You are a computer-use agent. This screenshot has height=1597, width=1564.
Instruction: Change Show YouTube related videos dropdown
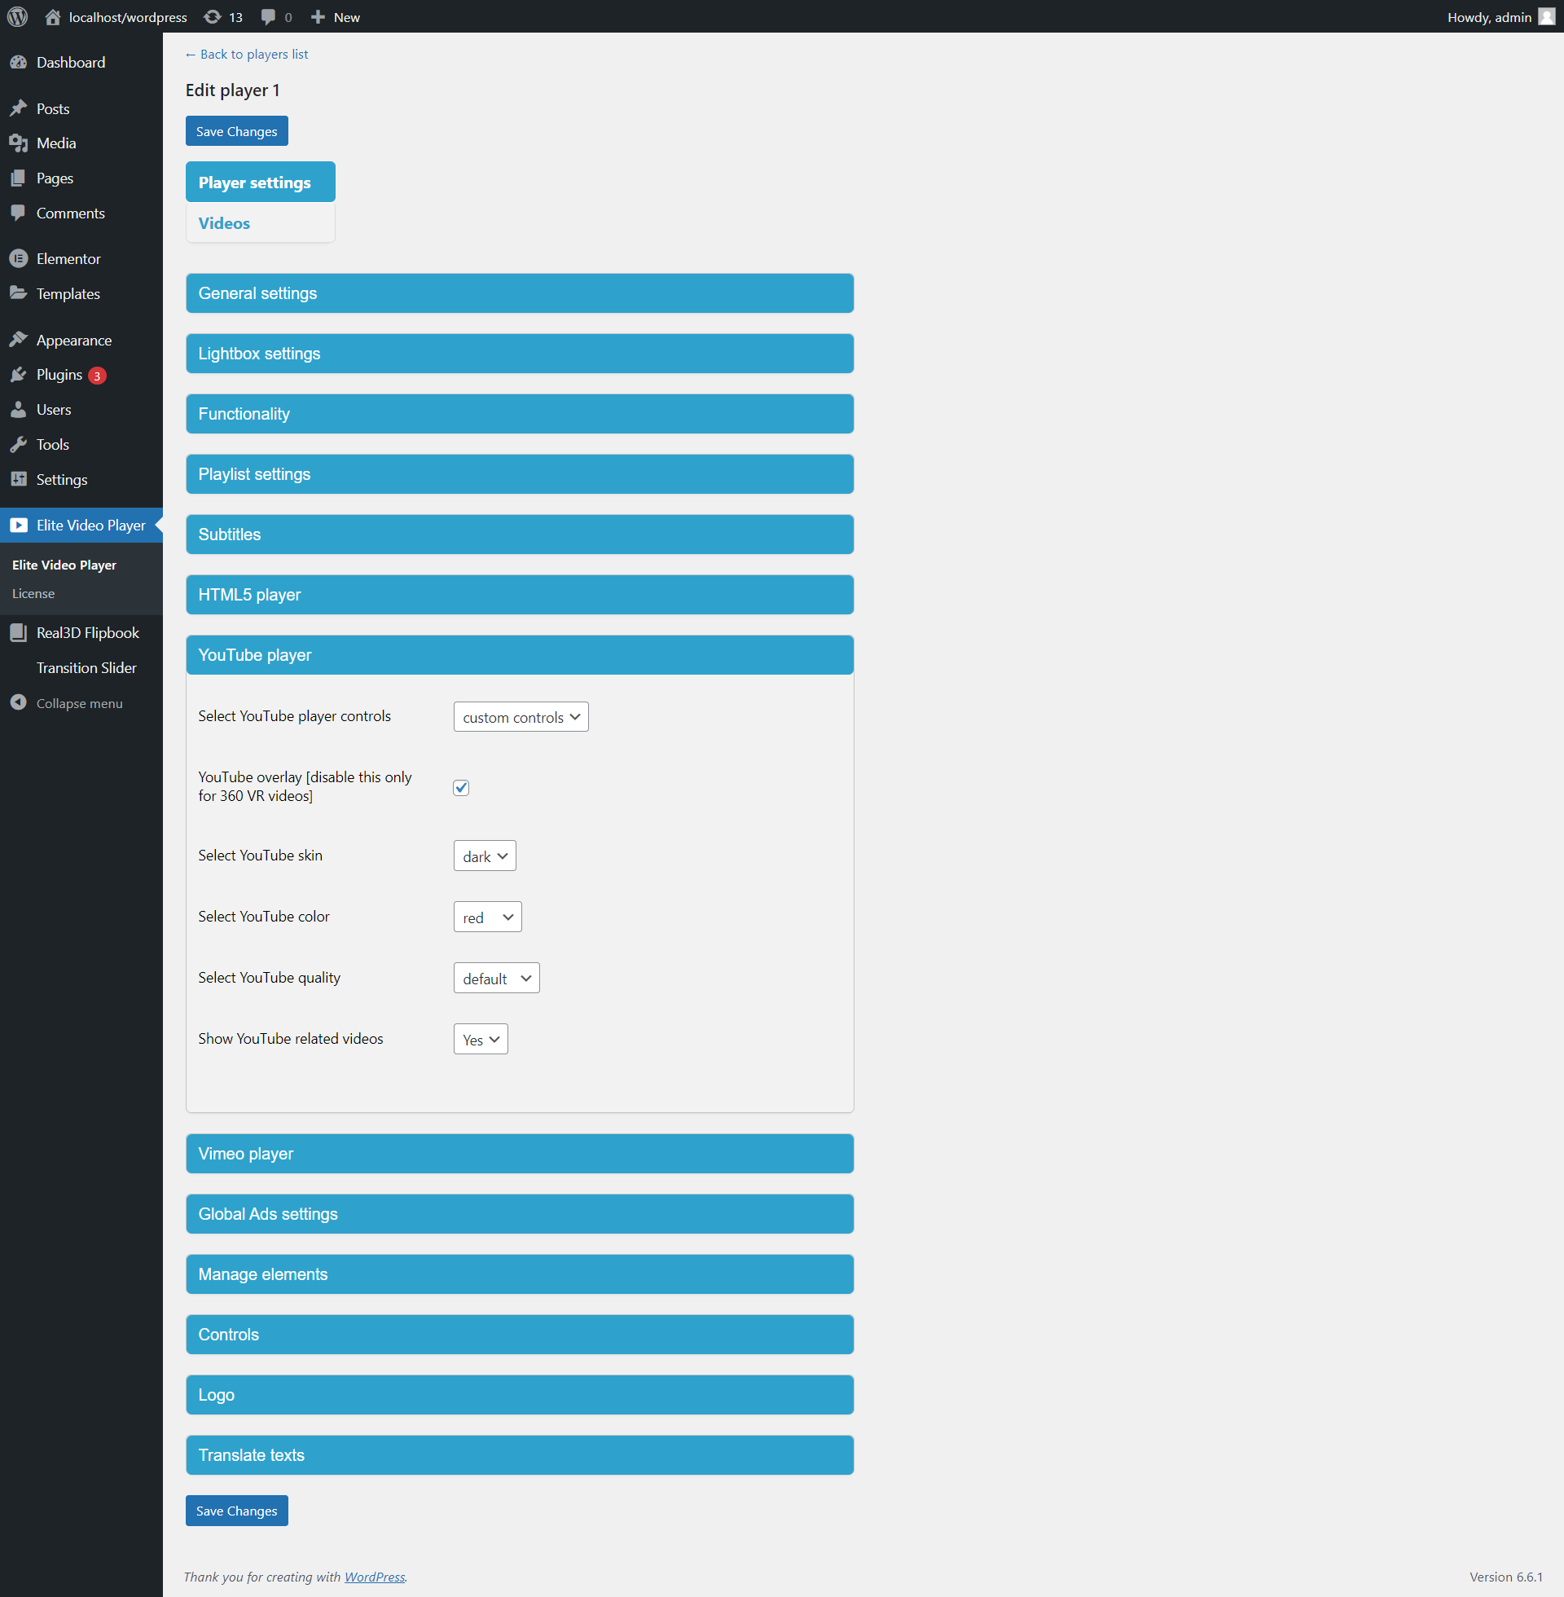click(480, 1039)
